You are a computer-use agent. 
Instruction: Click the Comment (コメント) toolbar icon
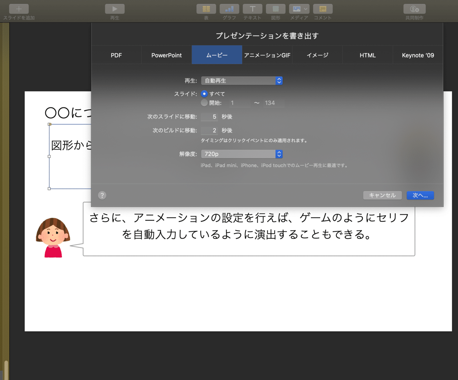click(x=323, y=9)
